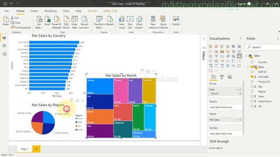Pick the Line chart visual icon
Viewport: 280px width, 157px height.
tap(210, 51)
